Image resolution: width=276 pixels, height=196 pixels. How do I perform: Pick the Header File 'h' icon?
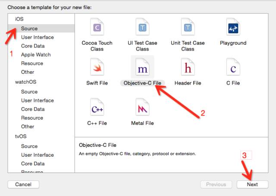tap(188, 67)
